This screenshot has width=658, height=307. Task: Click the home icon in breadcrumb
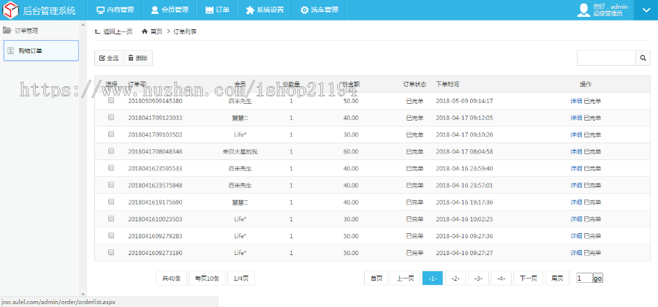tap(145, 31)
